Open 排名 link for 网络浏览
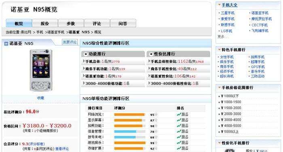 tap(185, 114)
